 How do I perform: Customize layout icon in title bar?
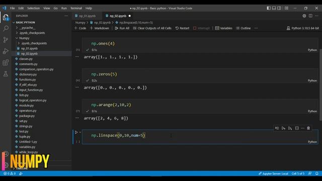[286, 8]
